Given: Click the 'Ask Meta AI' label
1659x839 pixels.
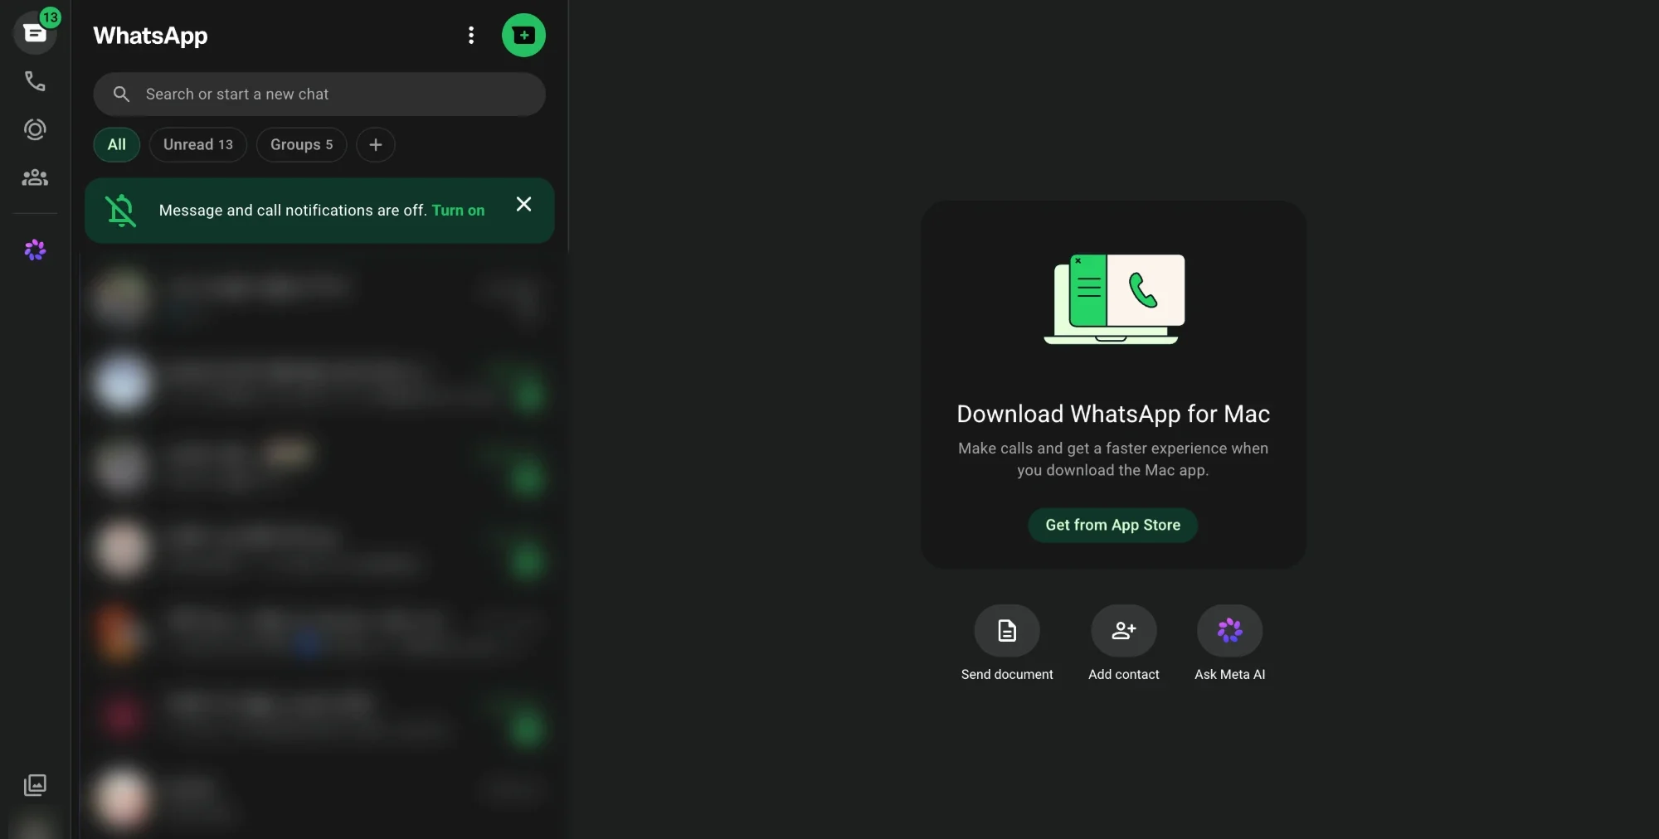Looking at the screenshot, I should 1230,675.
